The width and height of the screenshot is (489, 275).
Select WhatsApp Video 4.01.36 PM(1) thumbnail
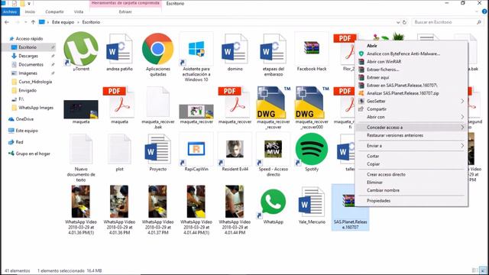[81, 202]
